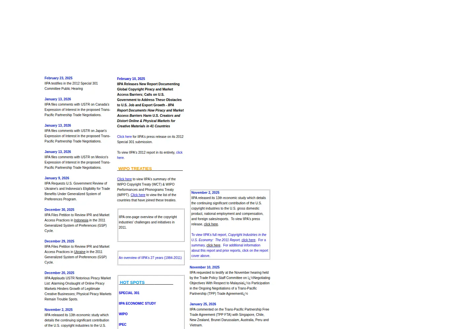This screenshot has height=329, width=475.
Task: Select the 'December 29, 2025' date heading
Action: coord(59,241)
